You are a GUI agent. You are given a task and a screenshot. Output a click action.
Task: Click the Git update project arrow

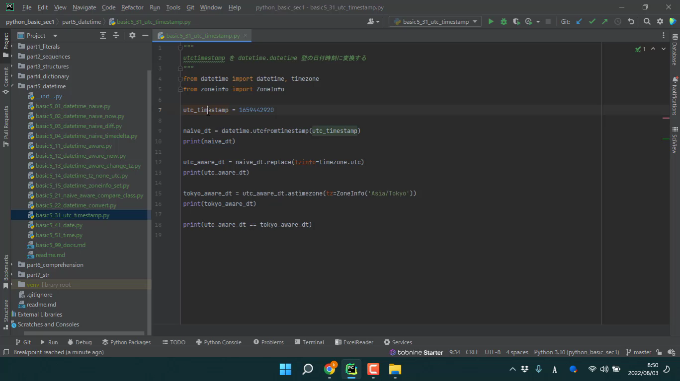click(x=579, y=22)
